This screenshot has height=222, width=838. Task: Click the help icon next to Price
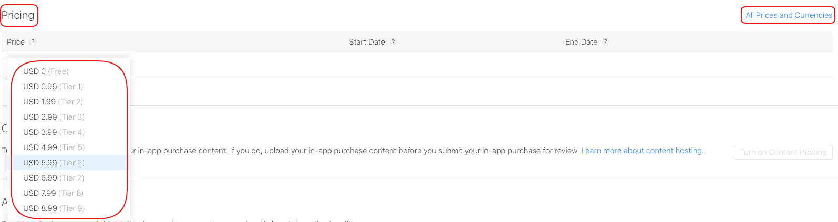(x=33, y=42)
